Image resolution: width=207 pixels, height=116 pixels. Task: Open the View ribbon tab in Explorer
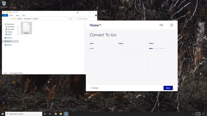23,15
